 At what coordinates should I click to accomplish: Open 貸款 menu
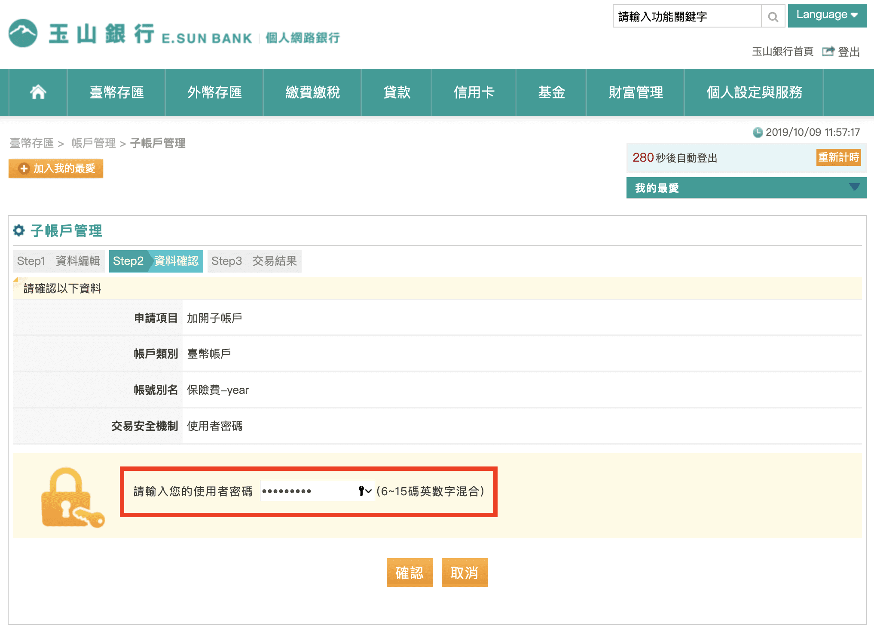pyautogui.click(x=397, y=92)
